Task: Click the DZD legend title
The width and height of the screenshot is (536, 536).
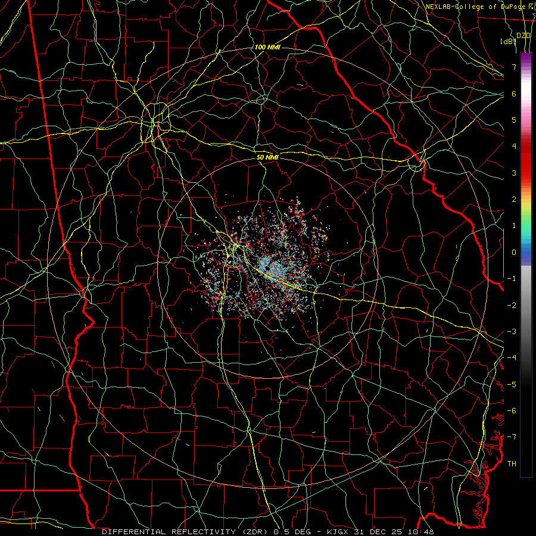Action: click(523, 36)
